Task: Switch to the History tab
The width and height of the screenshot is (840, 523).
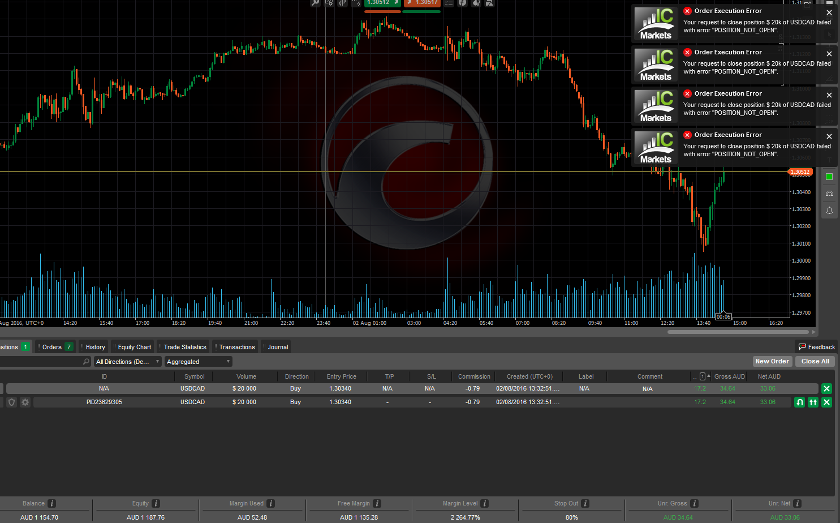Action: 93,347
